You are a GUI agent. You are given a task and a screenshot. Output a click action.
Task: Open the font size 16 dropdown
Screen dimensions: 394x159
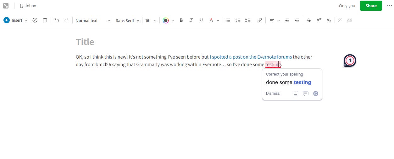tap(151, 20)
